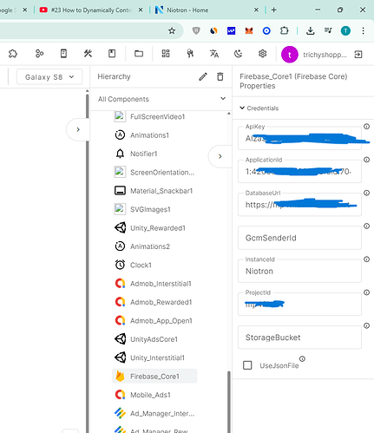Viewport: 374px width, 433px height.
Task: Open the Galaxy S8 device dropdown
Action: point(49,77)
